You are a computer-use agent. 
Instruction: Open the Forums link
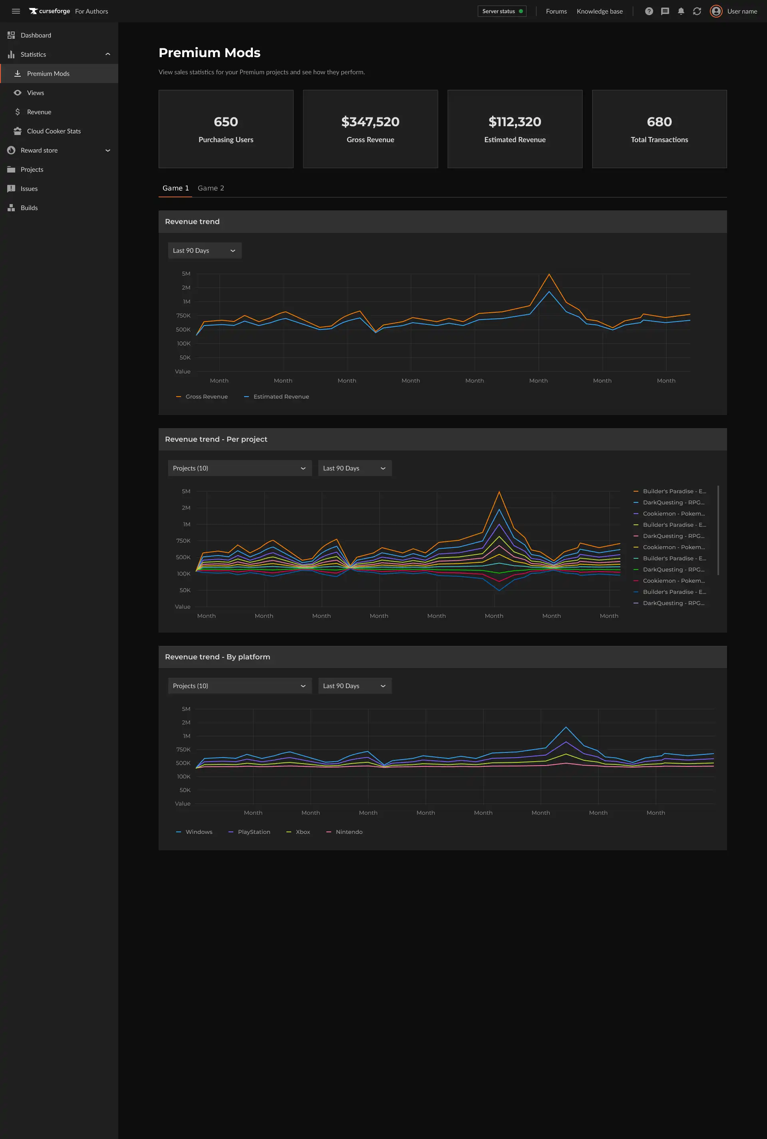(x=556, y=11)
